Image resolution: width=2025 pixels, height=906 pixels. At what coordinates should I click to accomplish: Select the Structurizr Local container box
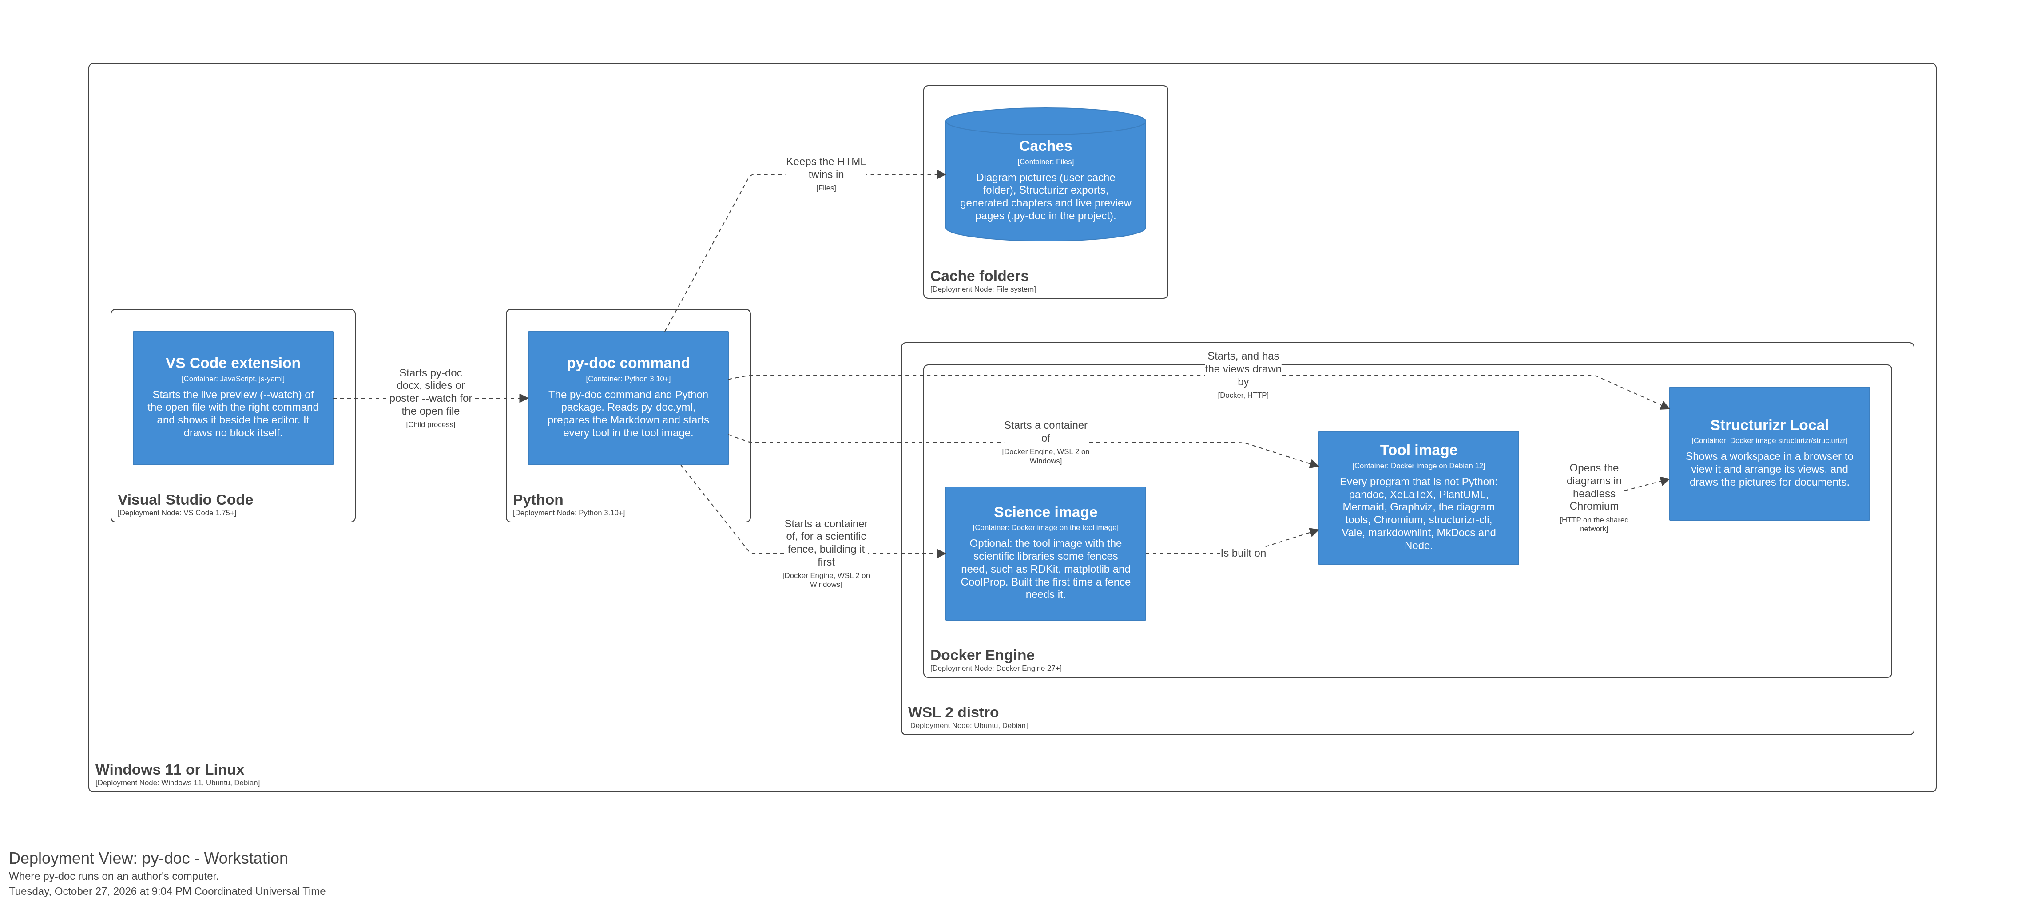coord(1770,453)
